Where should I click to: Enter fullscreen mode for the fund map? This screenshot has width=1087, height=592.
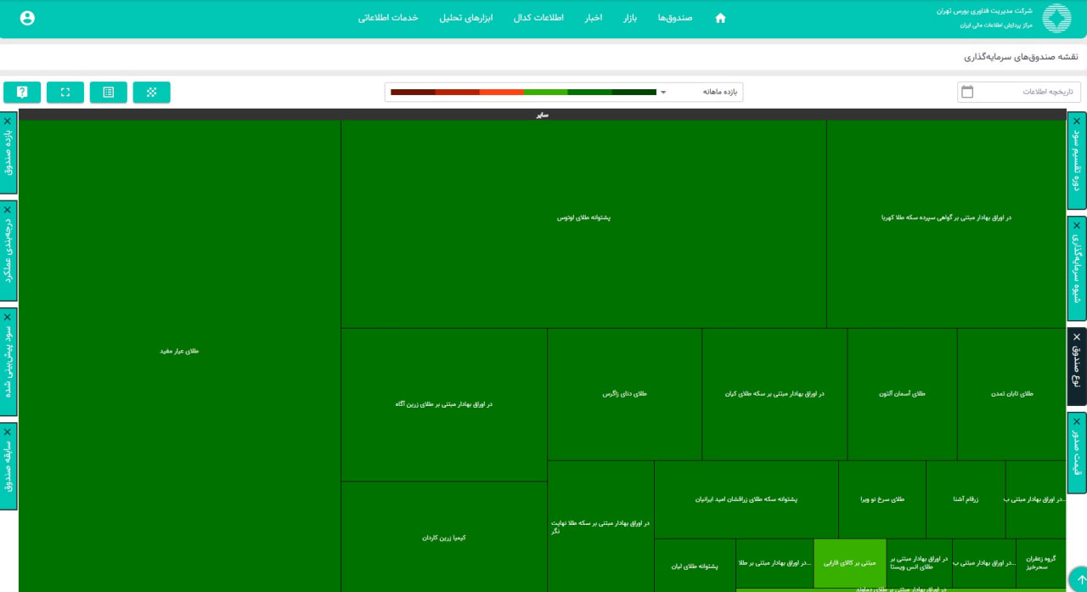pyautogui.click(x=65, y=93)
